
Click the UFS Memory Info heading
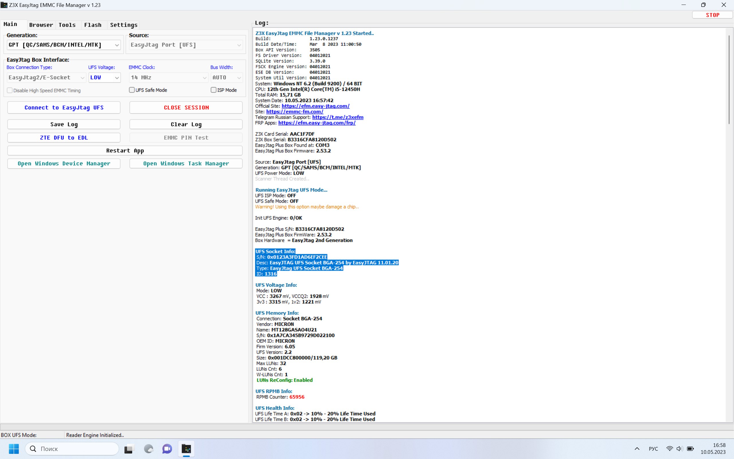click(277, 313)
